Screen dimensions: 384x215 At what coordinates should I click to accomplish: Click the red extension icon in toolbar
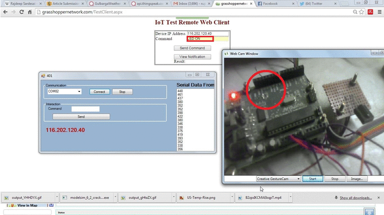coord(370,11)
